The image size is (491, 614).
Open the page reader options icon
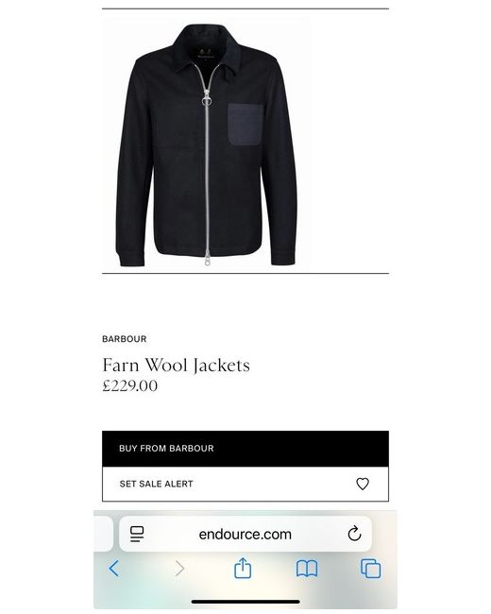click(137, 534)
